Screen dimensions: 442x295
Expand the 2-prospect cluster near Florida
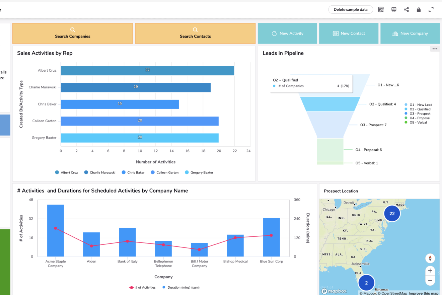366,283
